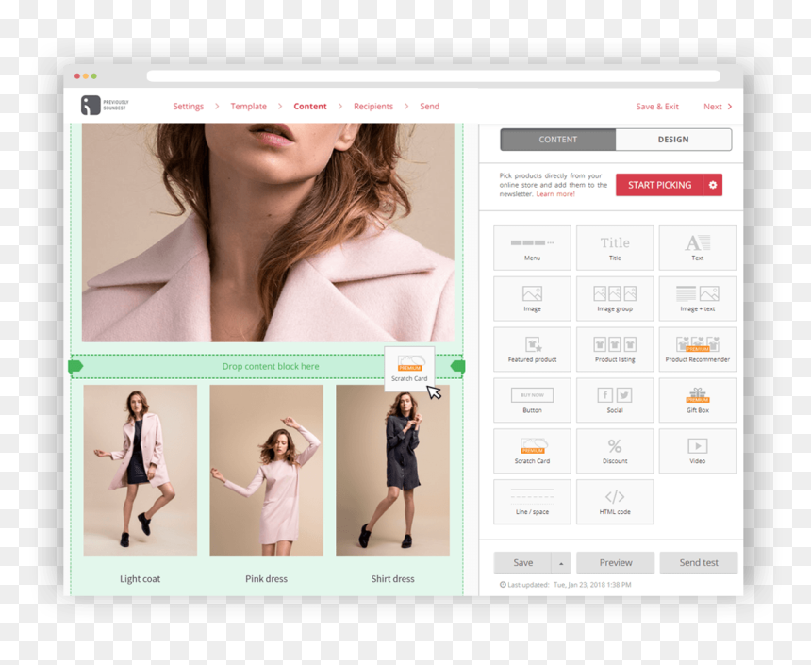The image size is (811, 665).
Task: Select the Menu content block
Action: tap(532, 248)
